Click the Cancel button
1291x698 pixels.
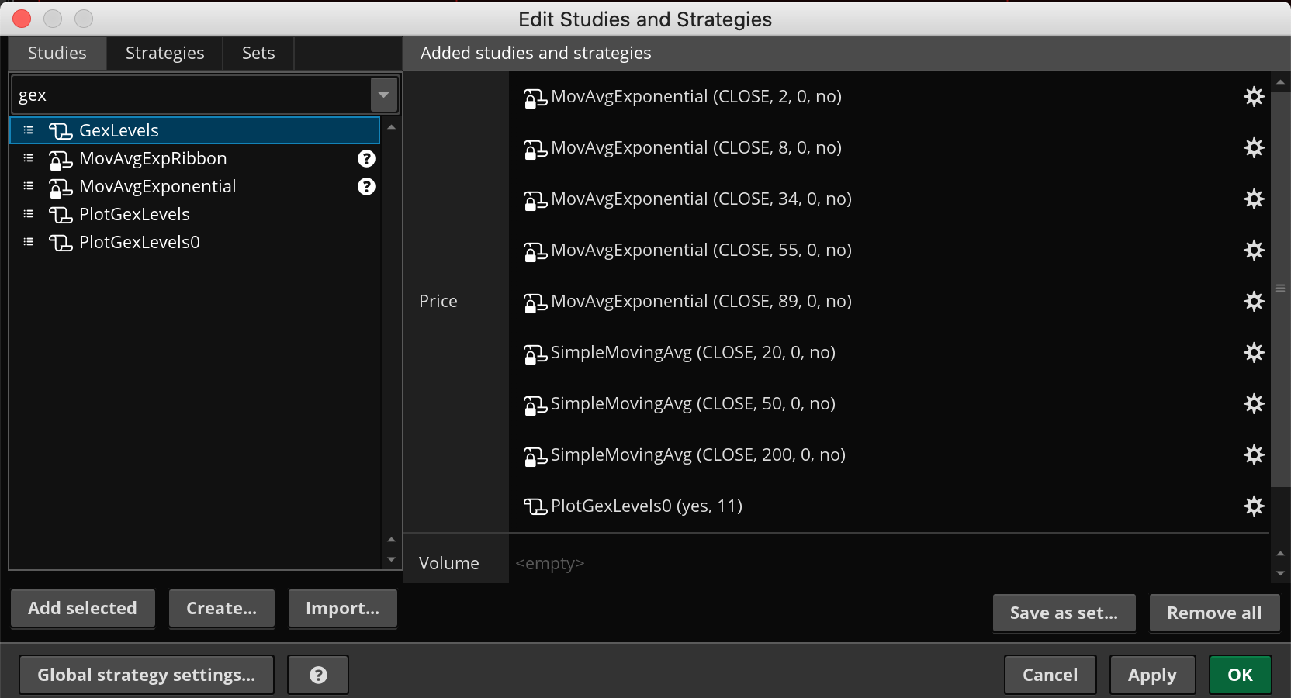tap(1050, 675)
